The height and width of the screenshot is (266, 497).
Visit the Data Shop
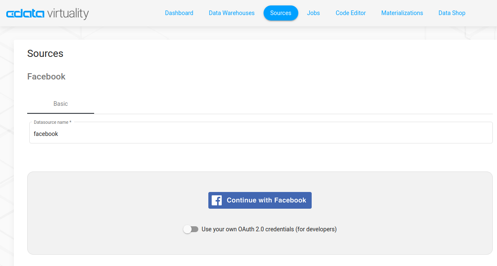[452, 13]
